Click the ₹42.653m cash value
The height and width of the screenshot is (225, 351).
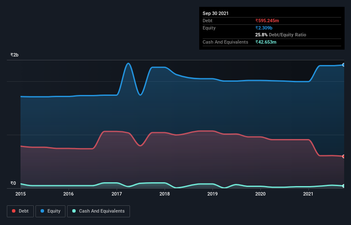266,42
